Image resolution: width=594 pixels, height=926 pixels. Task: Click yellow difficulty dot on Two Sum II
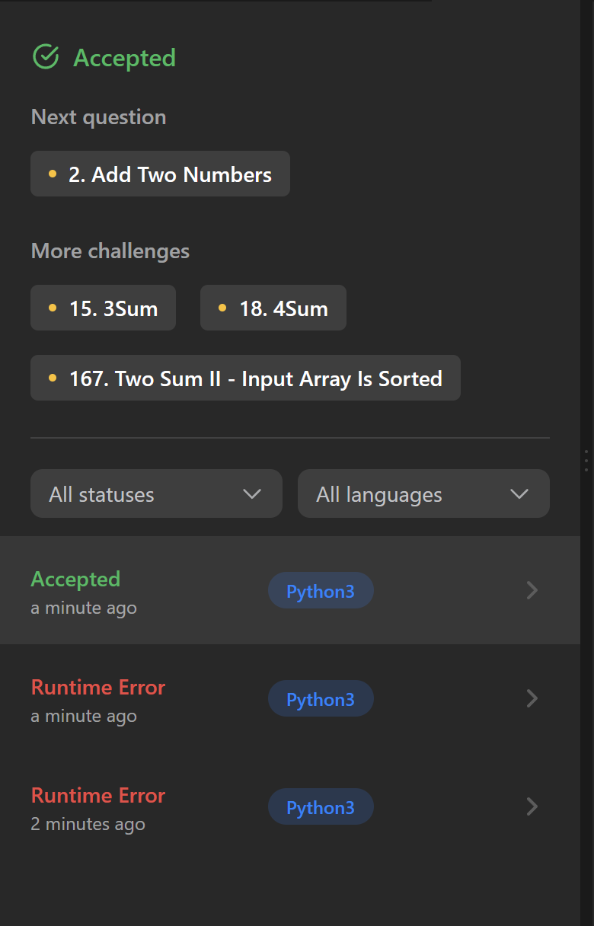(x=53, y=378)
